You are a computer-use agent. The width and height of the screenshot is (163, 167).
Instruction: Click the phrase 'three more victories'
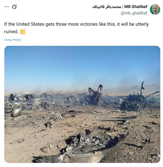77,24
